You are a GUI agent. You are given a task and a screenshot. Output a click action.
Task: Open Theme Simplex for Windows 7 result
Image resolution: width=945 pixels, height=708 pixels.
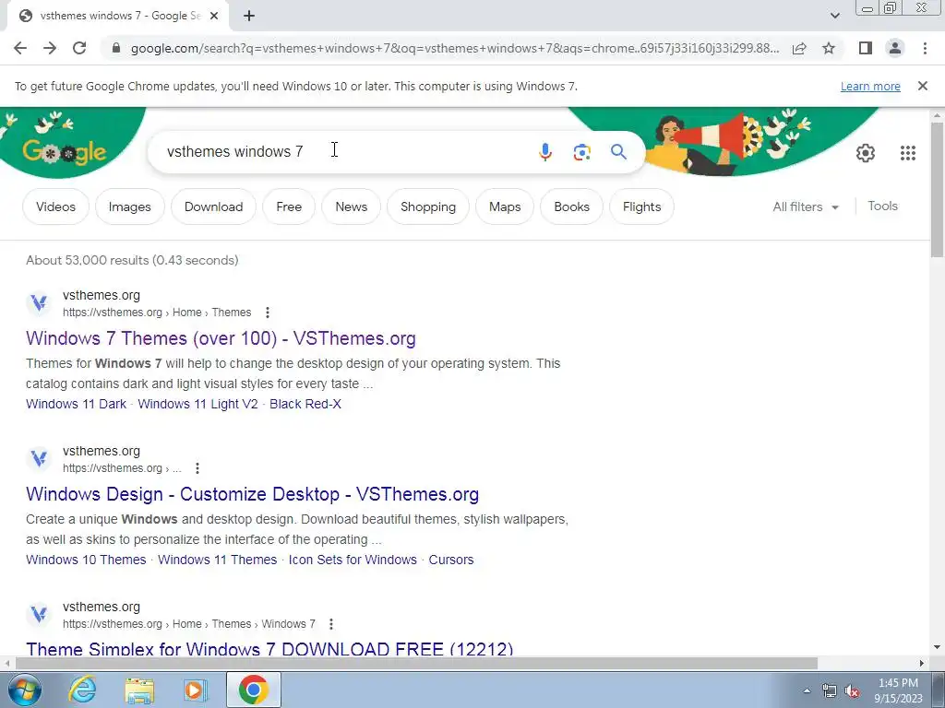click(x=269, y=649)
